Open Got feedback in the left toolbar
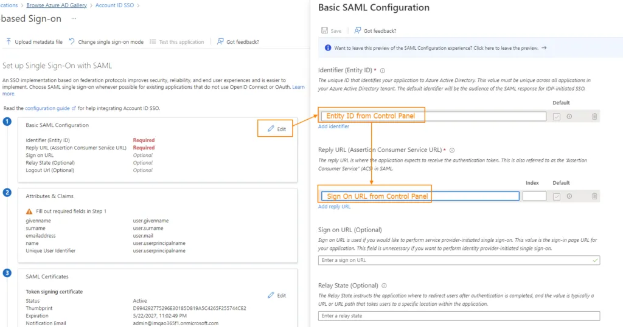Screen dimensions: 623x327 tap(238, 42)
